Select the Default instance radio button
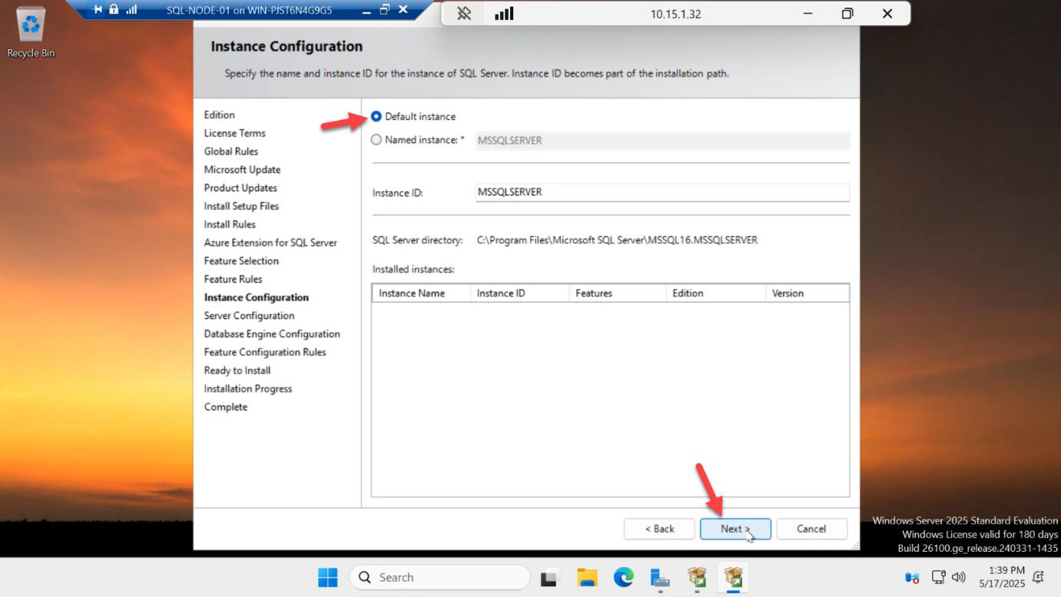1061x597 pixels. point(376,117)
